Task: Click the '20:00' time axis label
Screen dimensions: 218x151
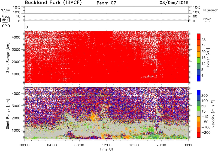Action: click(x=161, y=145)
